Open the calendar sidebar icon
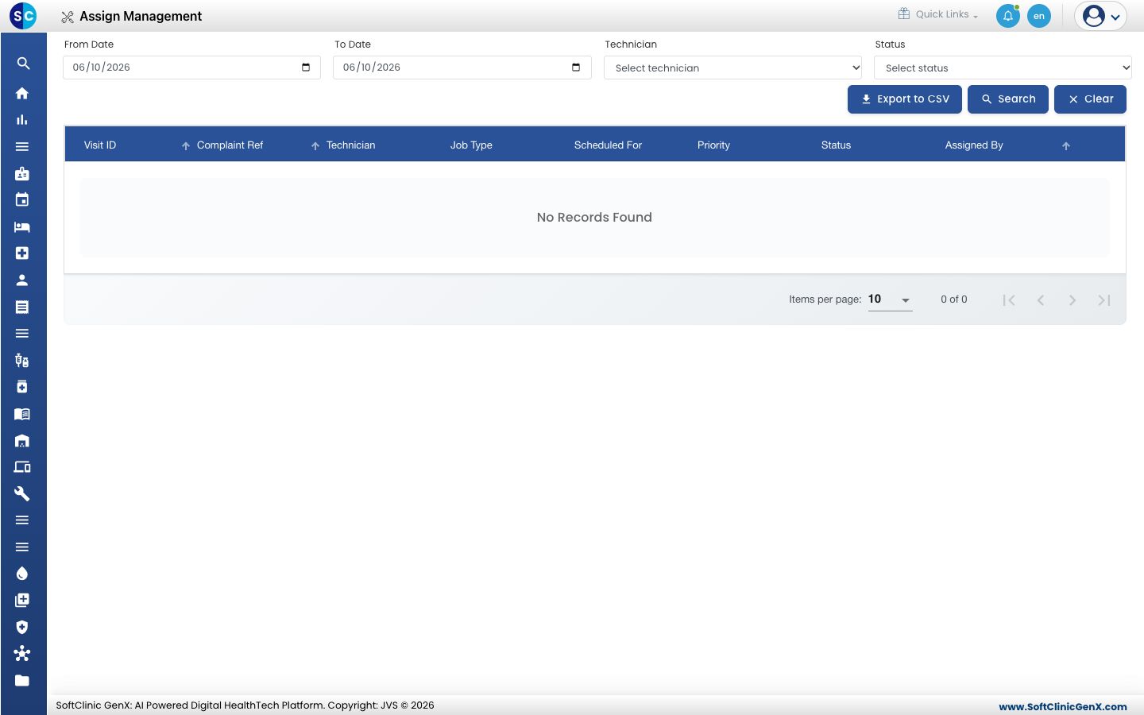Screen dimensions: 1144x715 [22, 200]
